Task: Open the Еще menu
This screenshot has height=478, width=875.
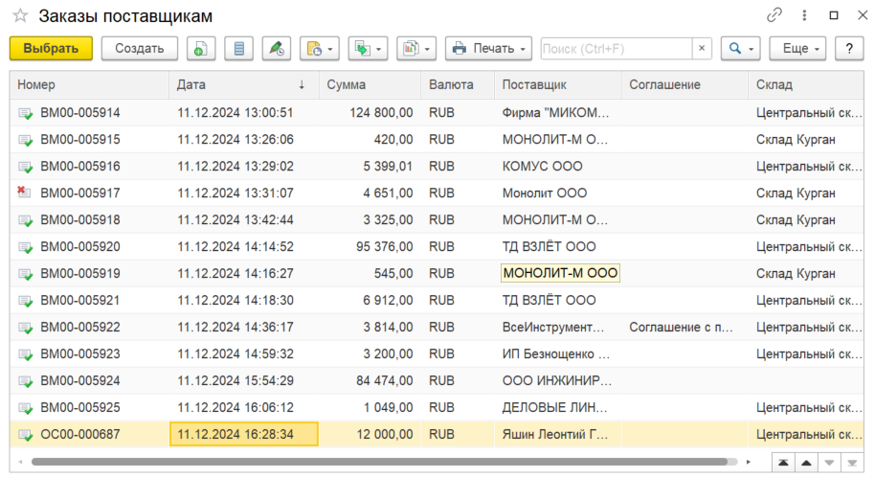Action: pos(797,49)
